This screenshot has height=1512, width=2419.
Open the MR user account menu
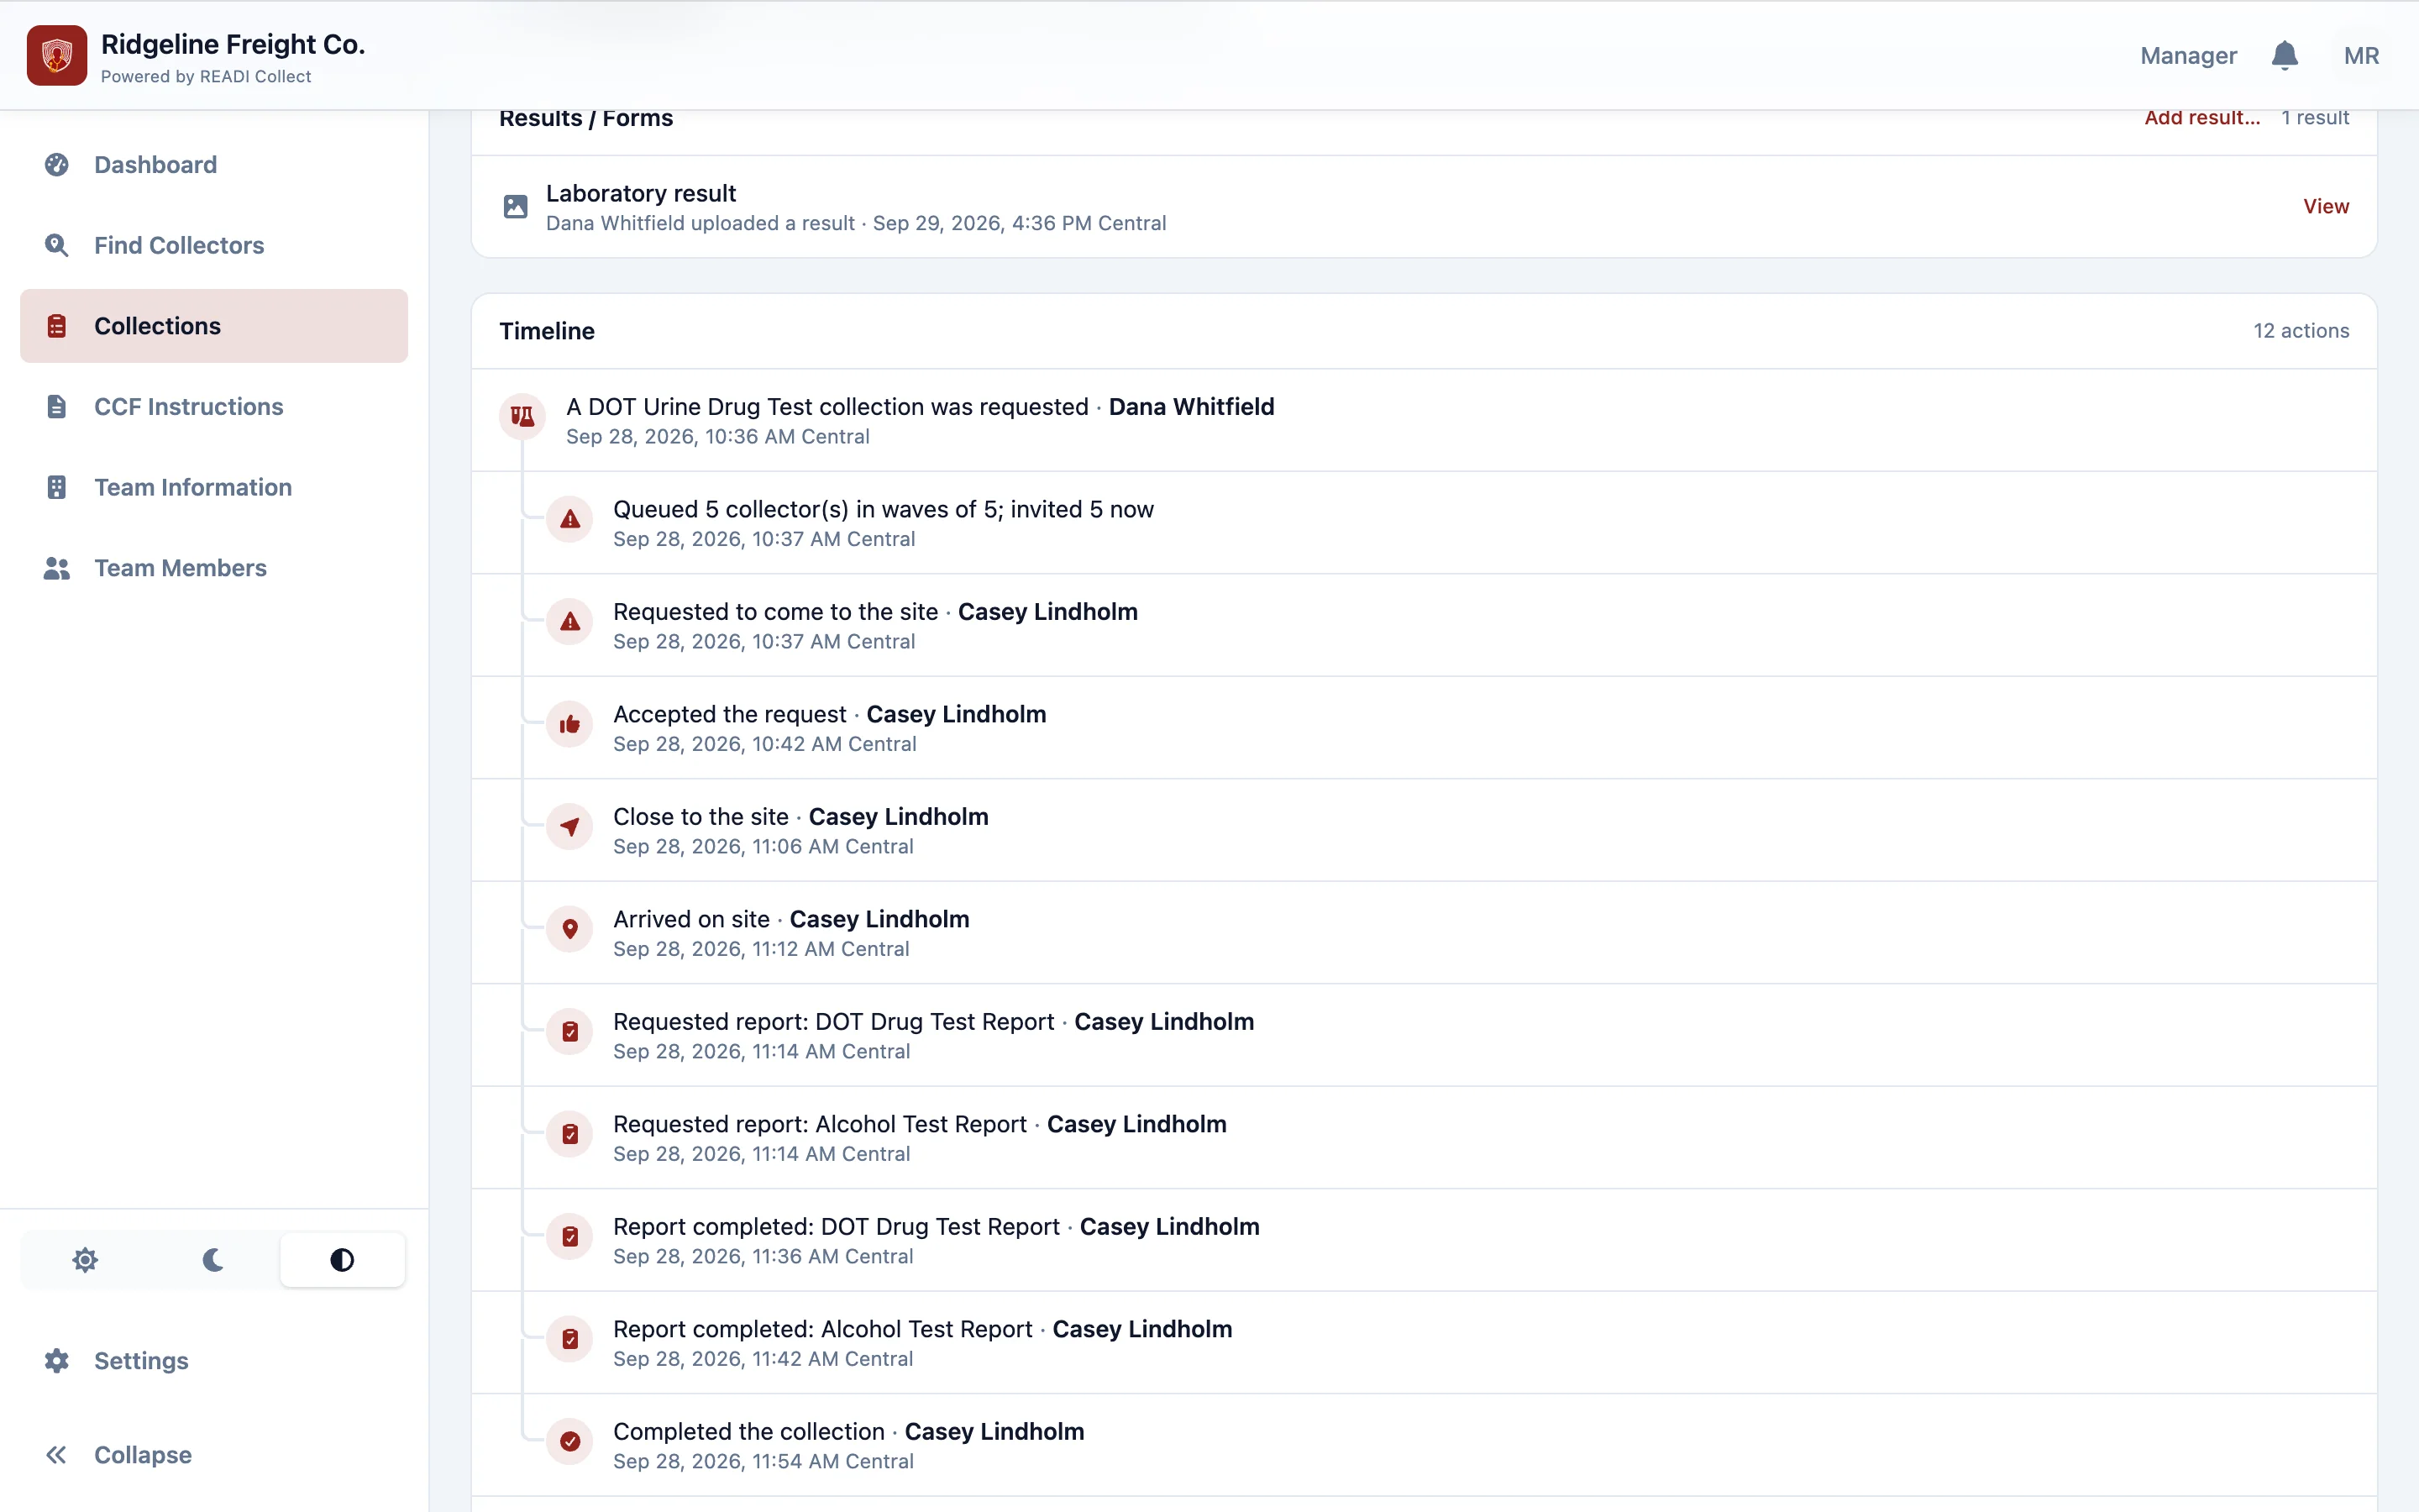[2361, 56]
